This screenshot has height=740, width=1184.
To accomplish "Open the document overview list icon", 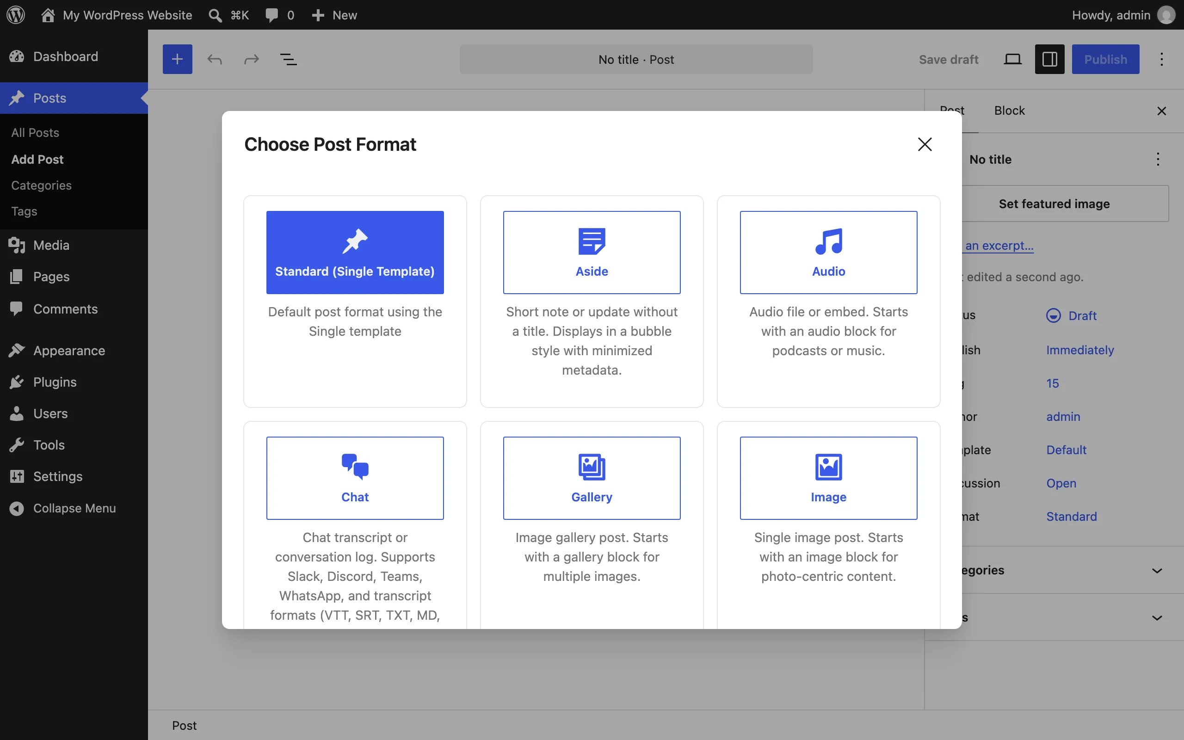I will pos(289,59).
